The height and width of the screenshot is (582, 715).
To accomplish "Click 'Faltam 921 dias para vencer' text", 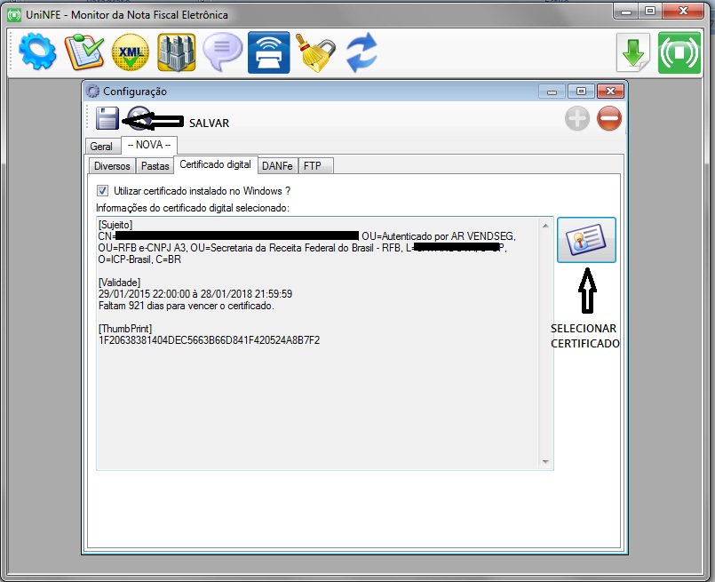I will [x=186, y=306].
